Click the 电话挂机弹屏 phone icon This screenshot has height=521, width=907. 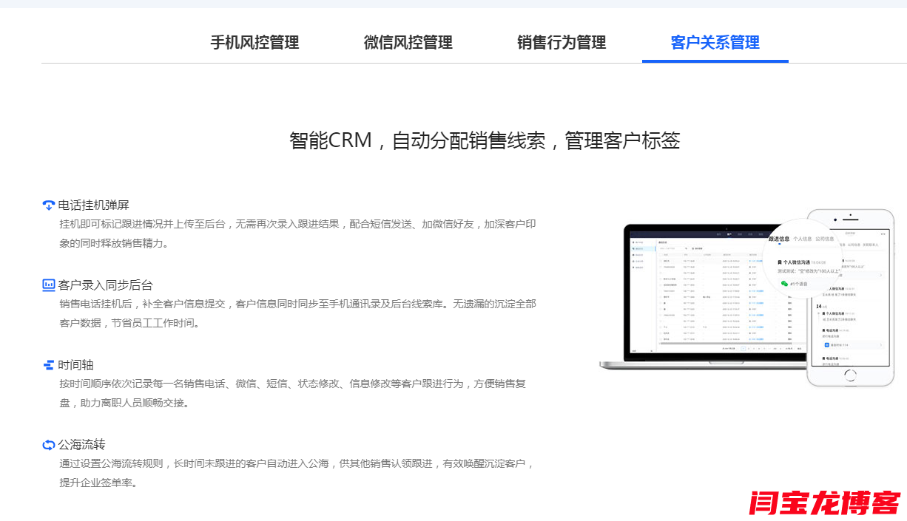[49, 205]
